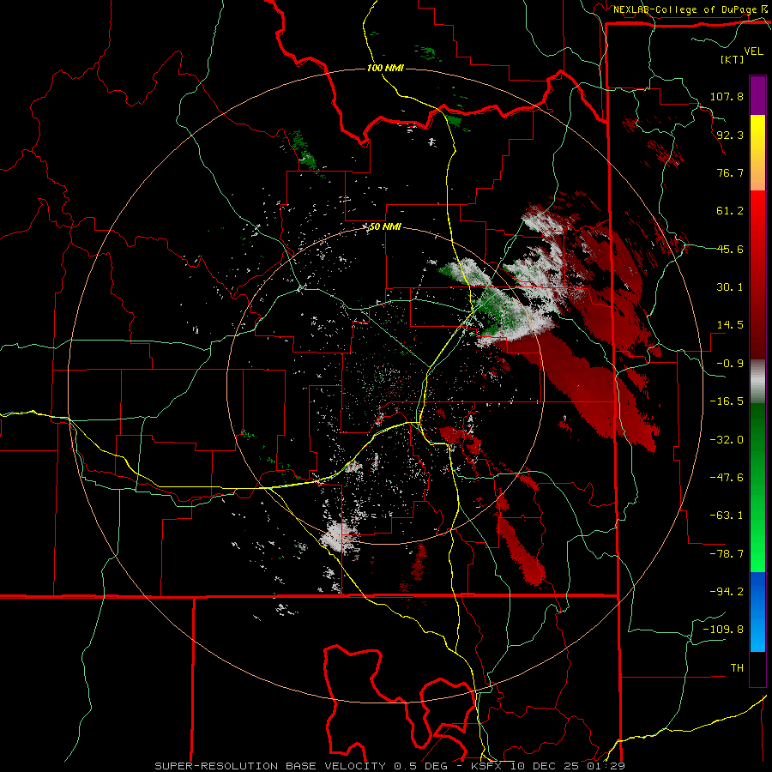This screenshot has width=772, height=772.
Task: Click the -47.6 scale value
Action: [727, 478]
